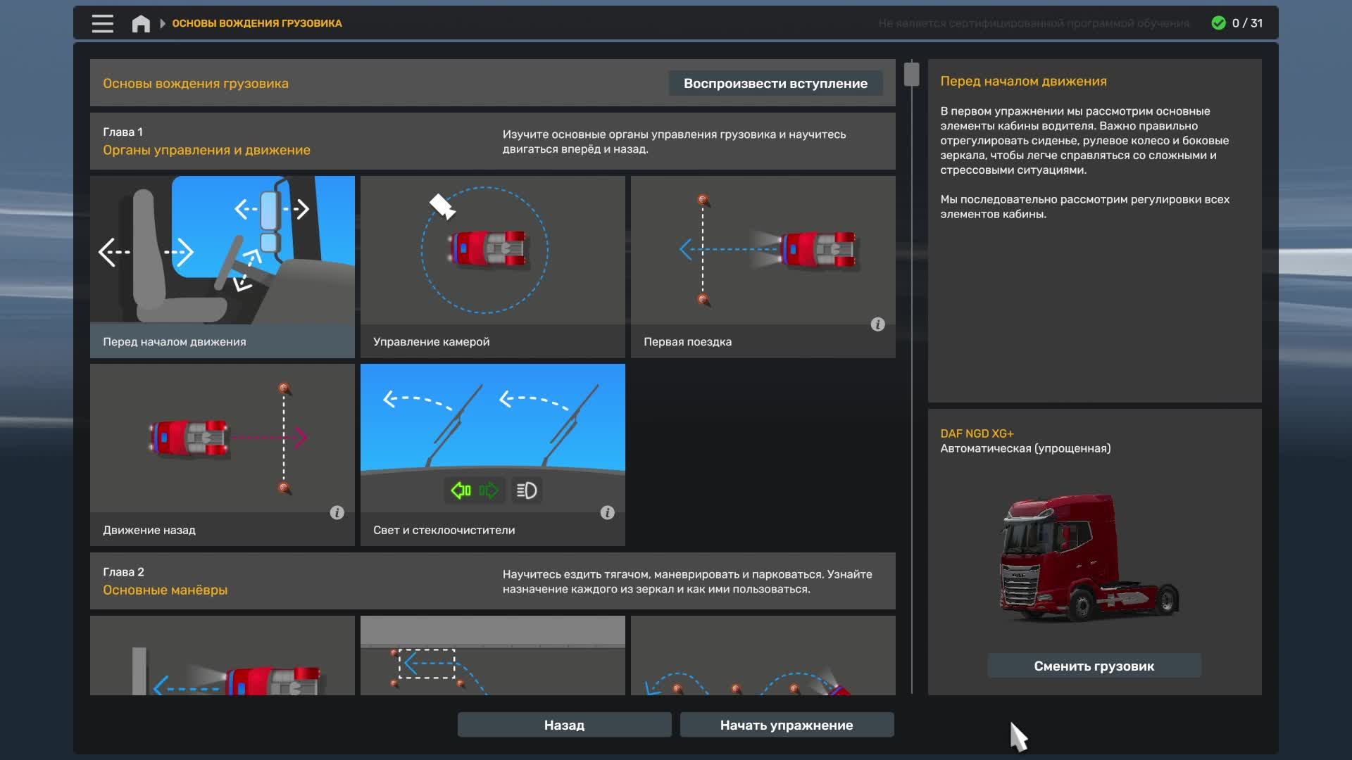Select Глава 2 parking box exercise thumbnail
This screenshot has width=1352, height=760.
[x=493, y=656]
